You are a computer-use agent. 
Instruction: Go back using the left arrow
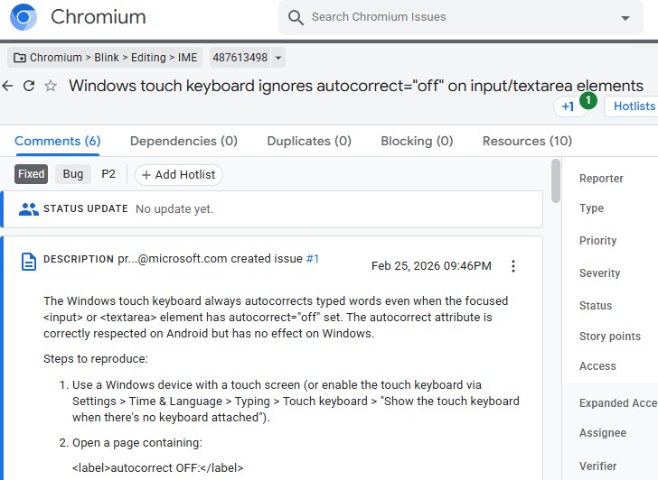[7, 86]
